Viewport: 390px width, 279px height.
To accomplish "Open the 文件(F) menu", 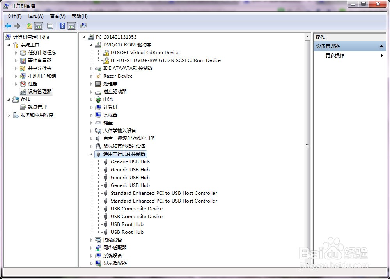I will point(14,16).
